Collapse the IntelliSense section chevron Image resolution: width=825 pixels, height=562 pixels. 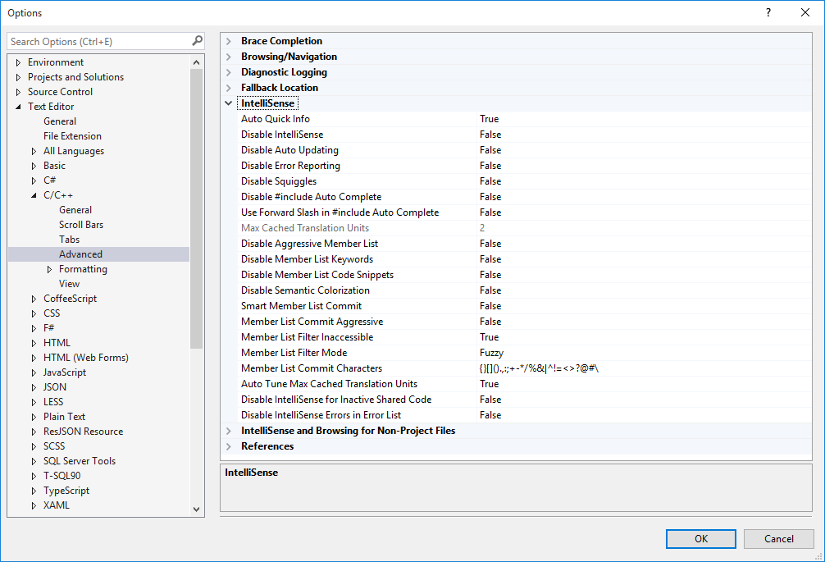point(229,103)
